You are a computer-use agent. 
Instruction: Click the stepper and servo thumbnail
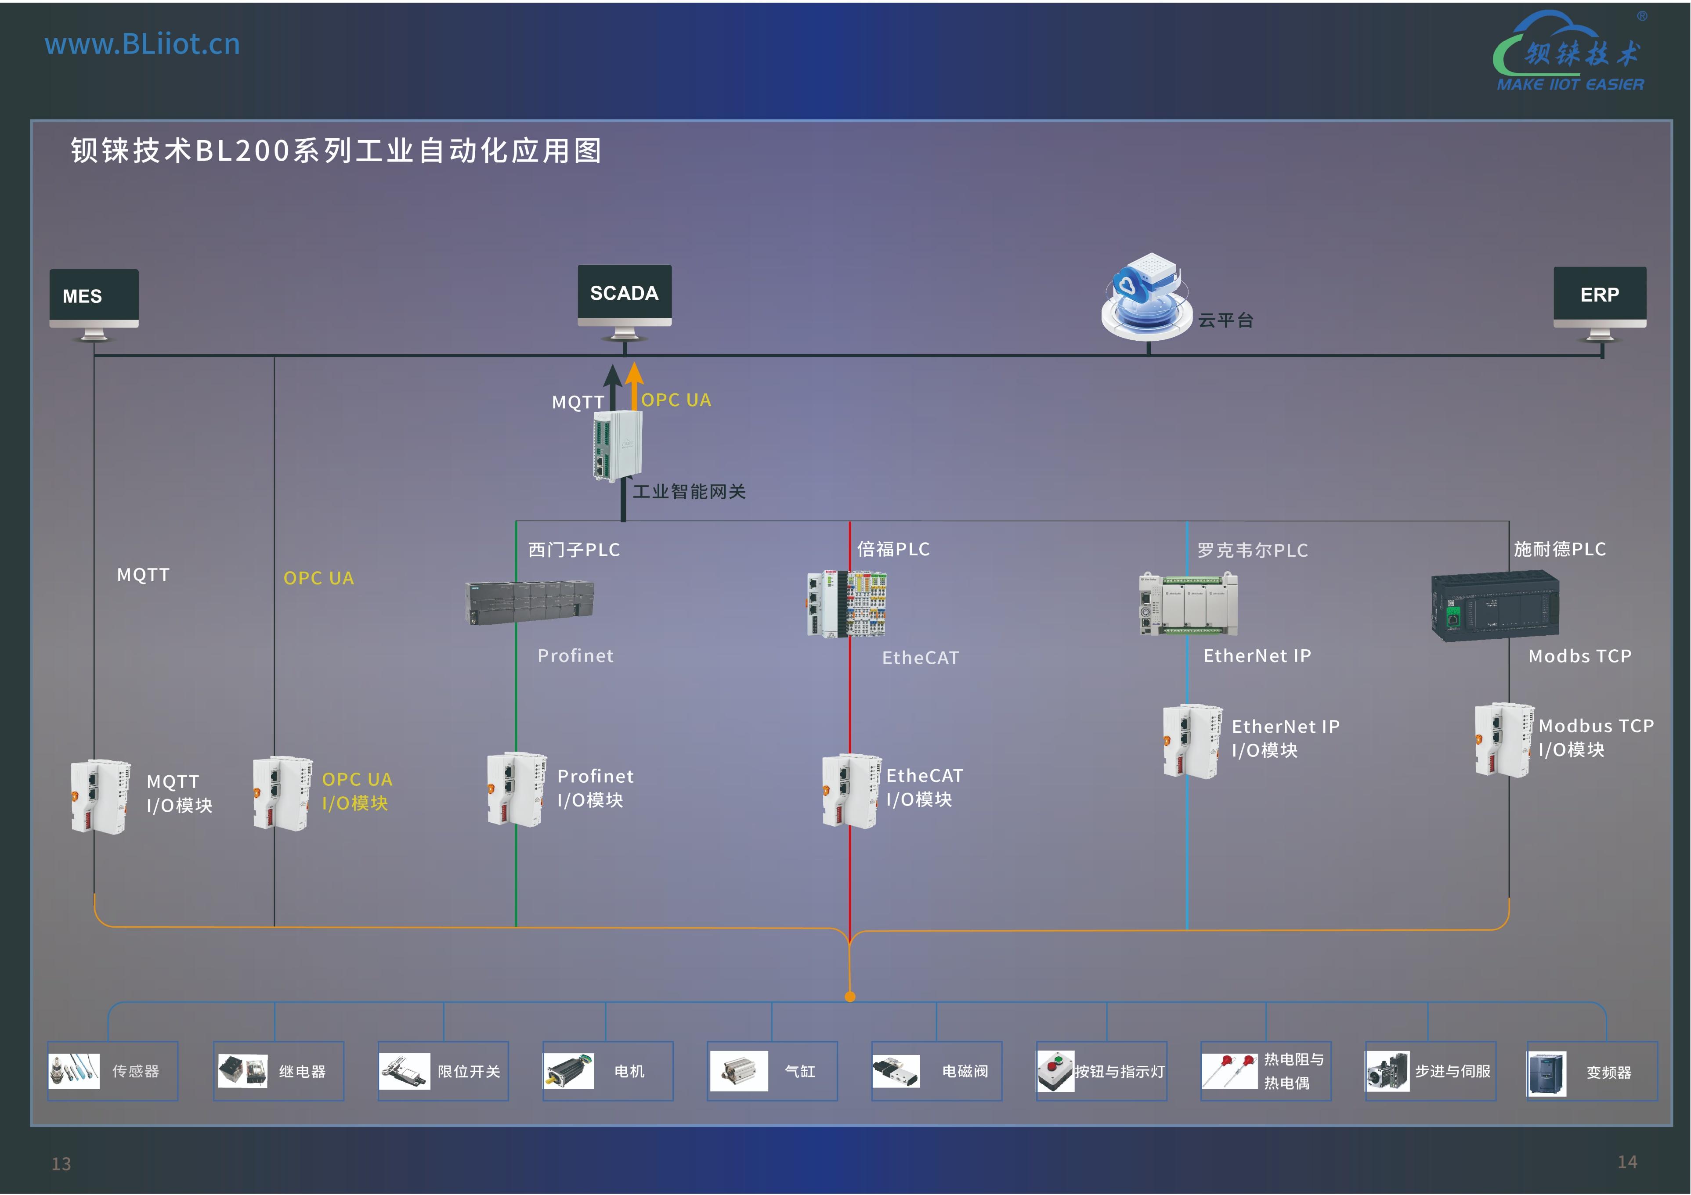tap(1388, 1071)
